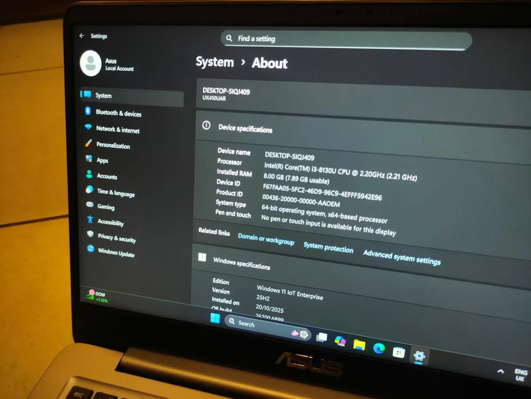The image size is (531, 399).
Task: Launch Microsoft Store from the taskbar
Action: pos(399,352)
